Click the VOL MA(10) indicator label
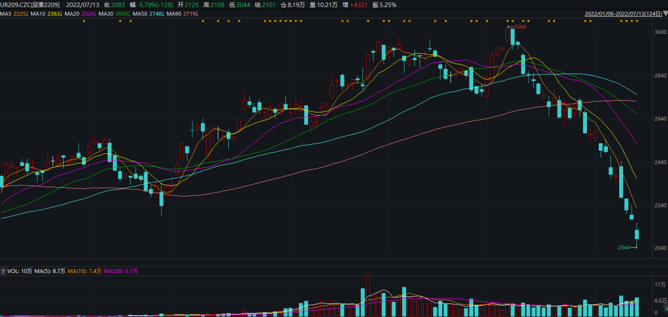 (x=87, y=271)
